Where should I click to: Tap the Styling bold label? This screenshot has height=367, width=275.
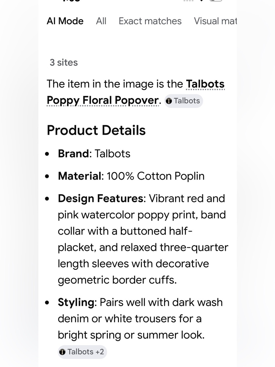click(x=76, y=302)
